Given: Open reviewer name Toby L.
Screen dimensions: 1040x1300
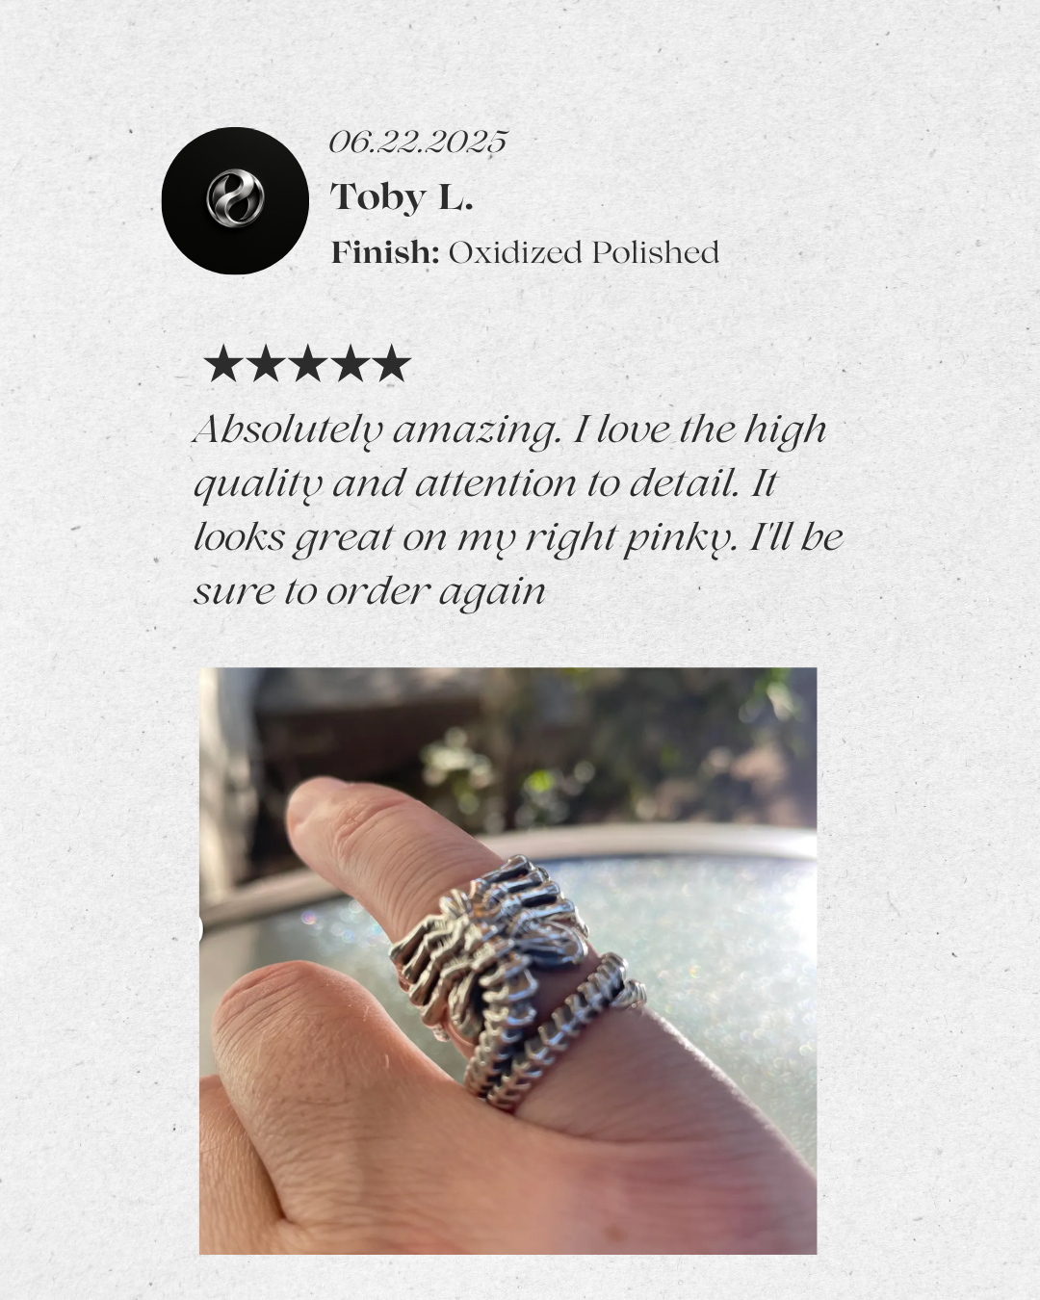Looking at the screenshot, I should click(403, 196).
